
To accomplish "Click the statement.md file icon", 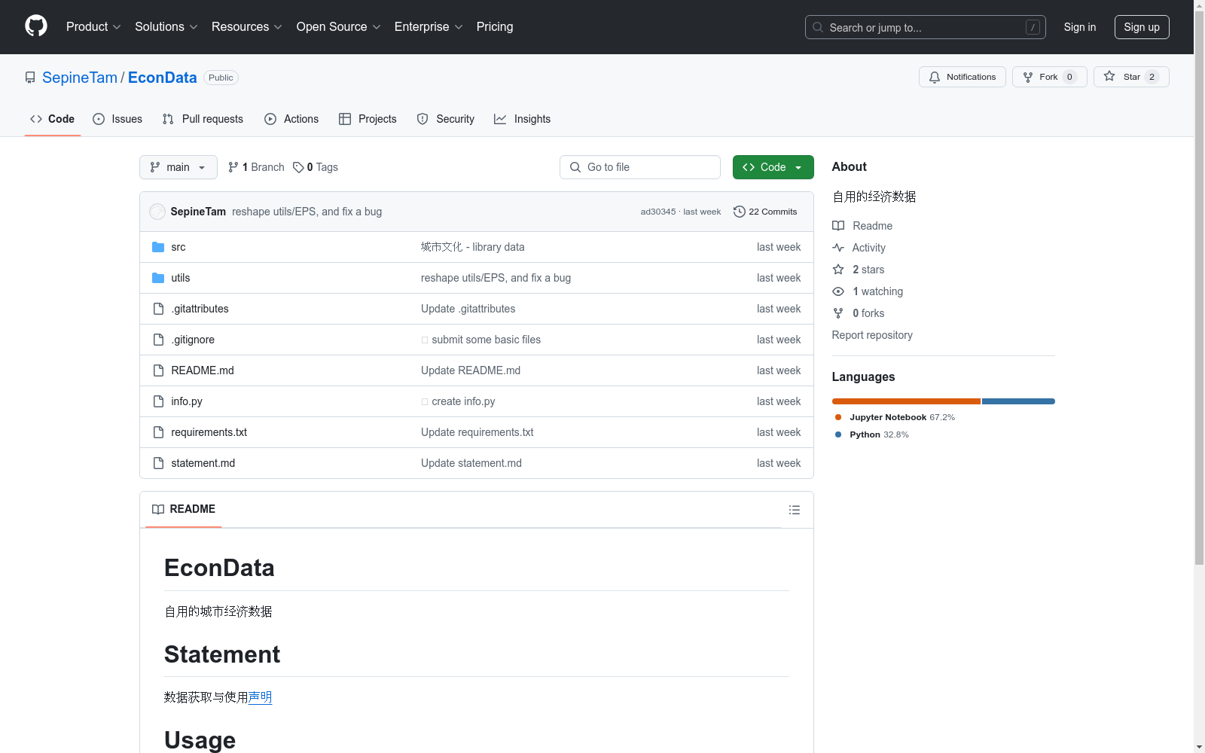I will tap(158, 463).
